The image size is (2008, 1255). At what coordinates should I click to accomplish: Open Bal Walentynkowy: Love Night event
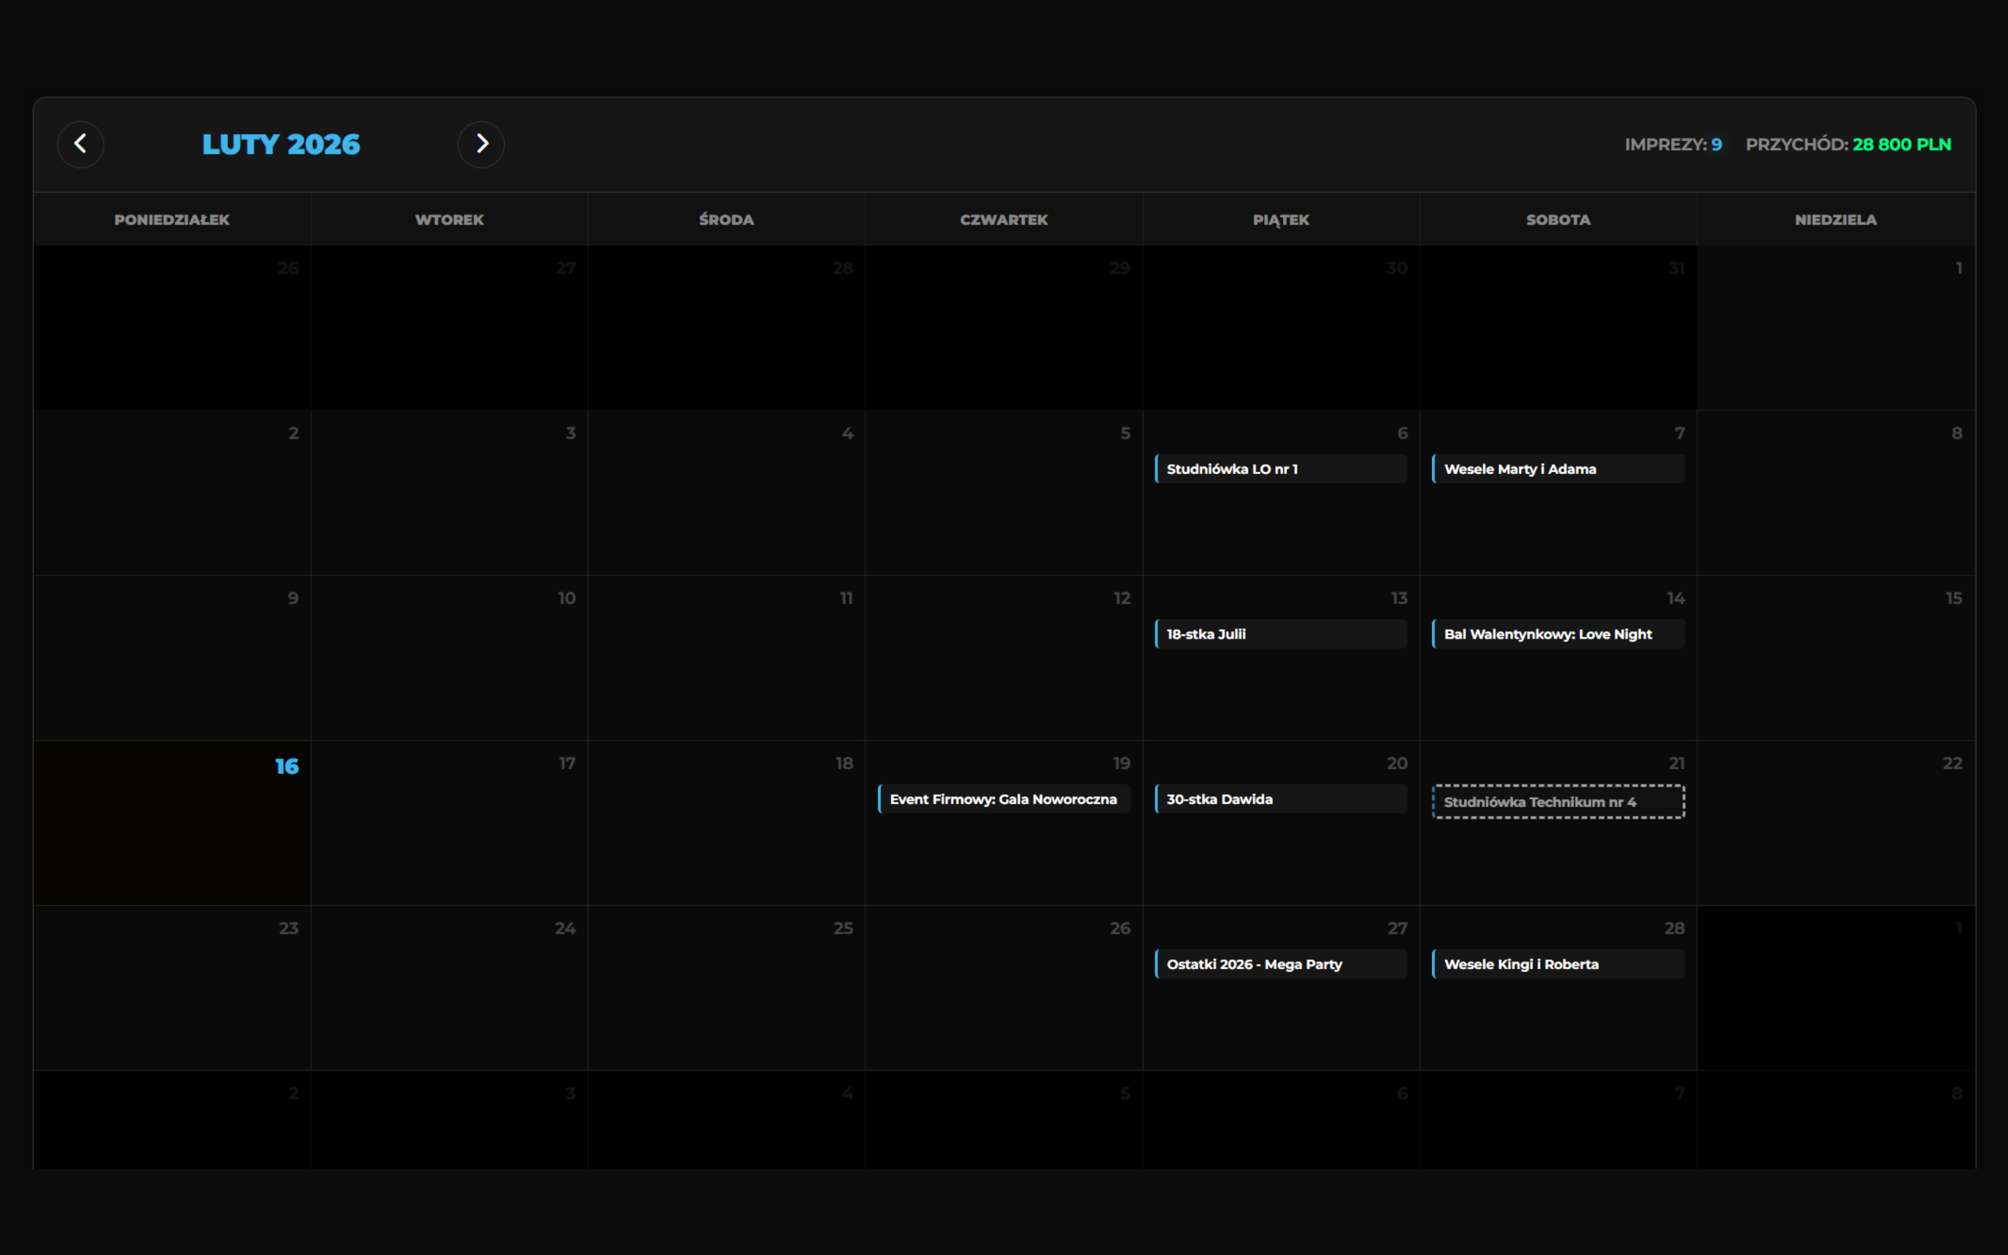pos(1558,634)
